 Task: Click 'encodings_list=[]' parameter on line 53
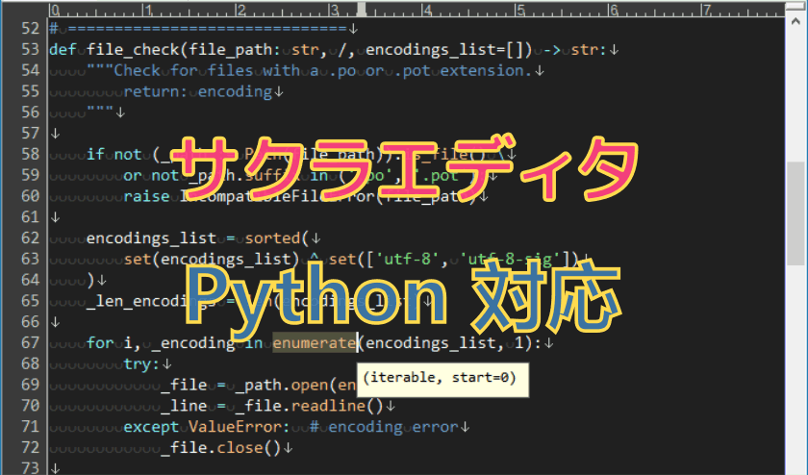coord(448,49)
